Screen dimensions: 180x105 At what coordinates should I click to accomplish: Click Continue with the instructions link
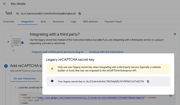click(x=106, y=52)
